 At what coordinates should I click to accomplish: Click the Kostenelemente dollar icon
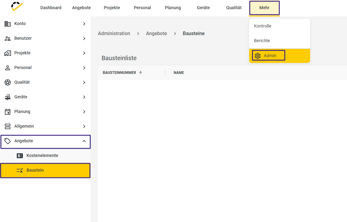coord(20,156)
